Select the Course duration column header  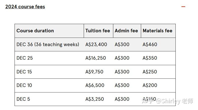[49, 31]
